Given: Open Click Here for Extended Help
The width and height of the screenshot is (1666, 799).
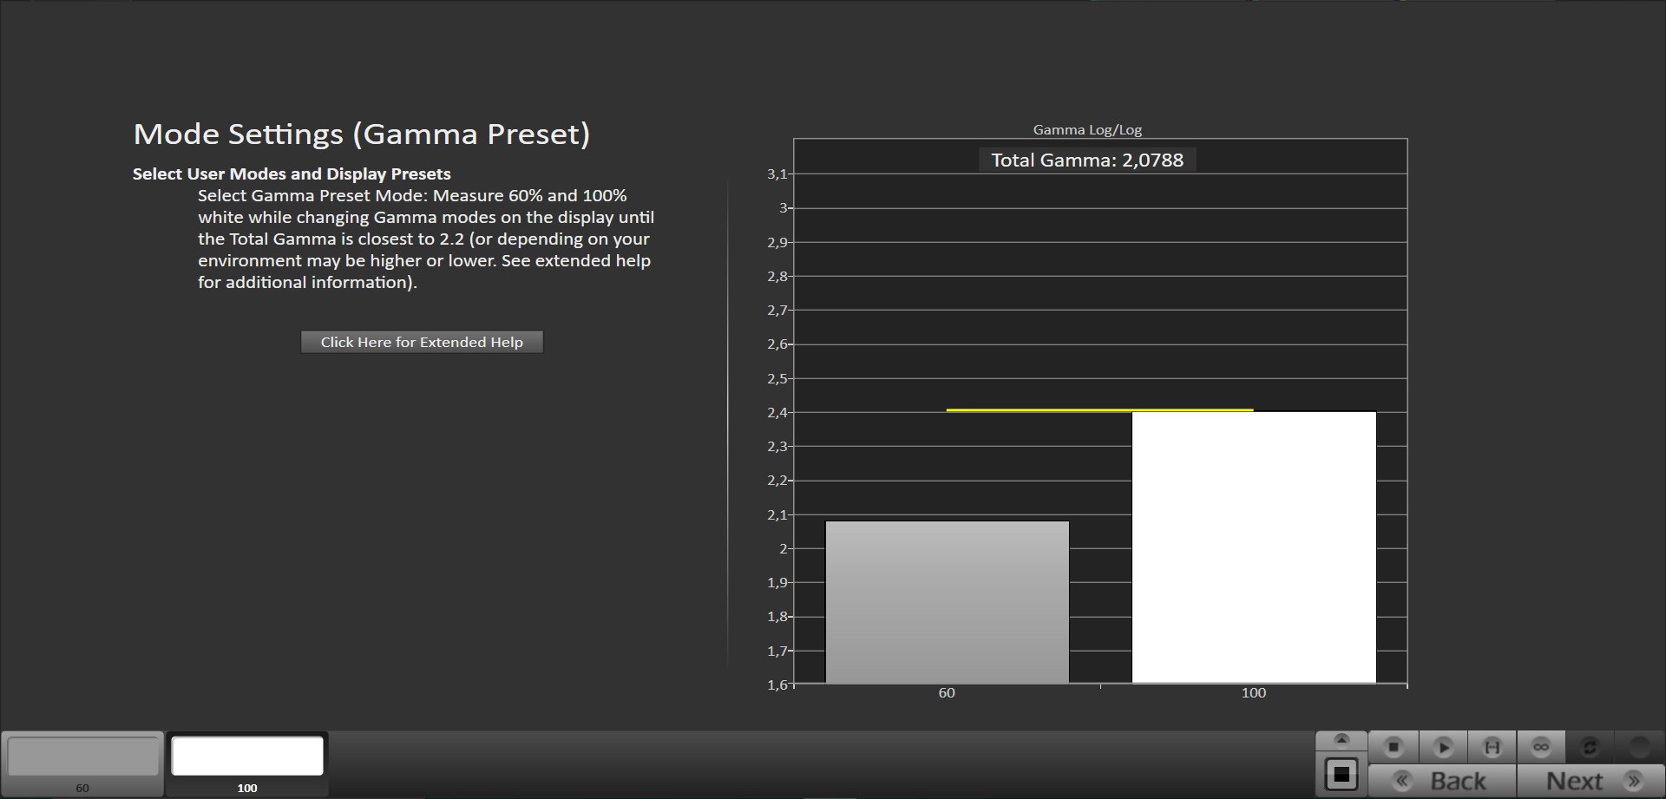Looking at the screenshot, I should click(422, 342).
